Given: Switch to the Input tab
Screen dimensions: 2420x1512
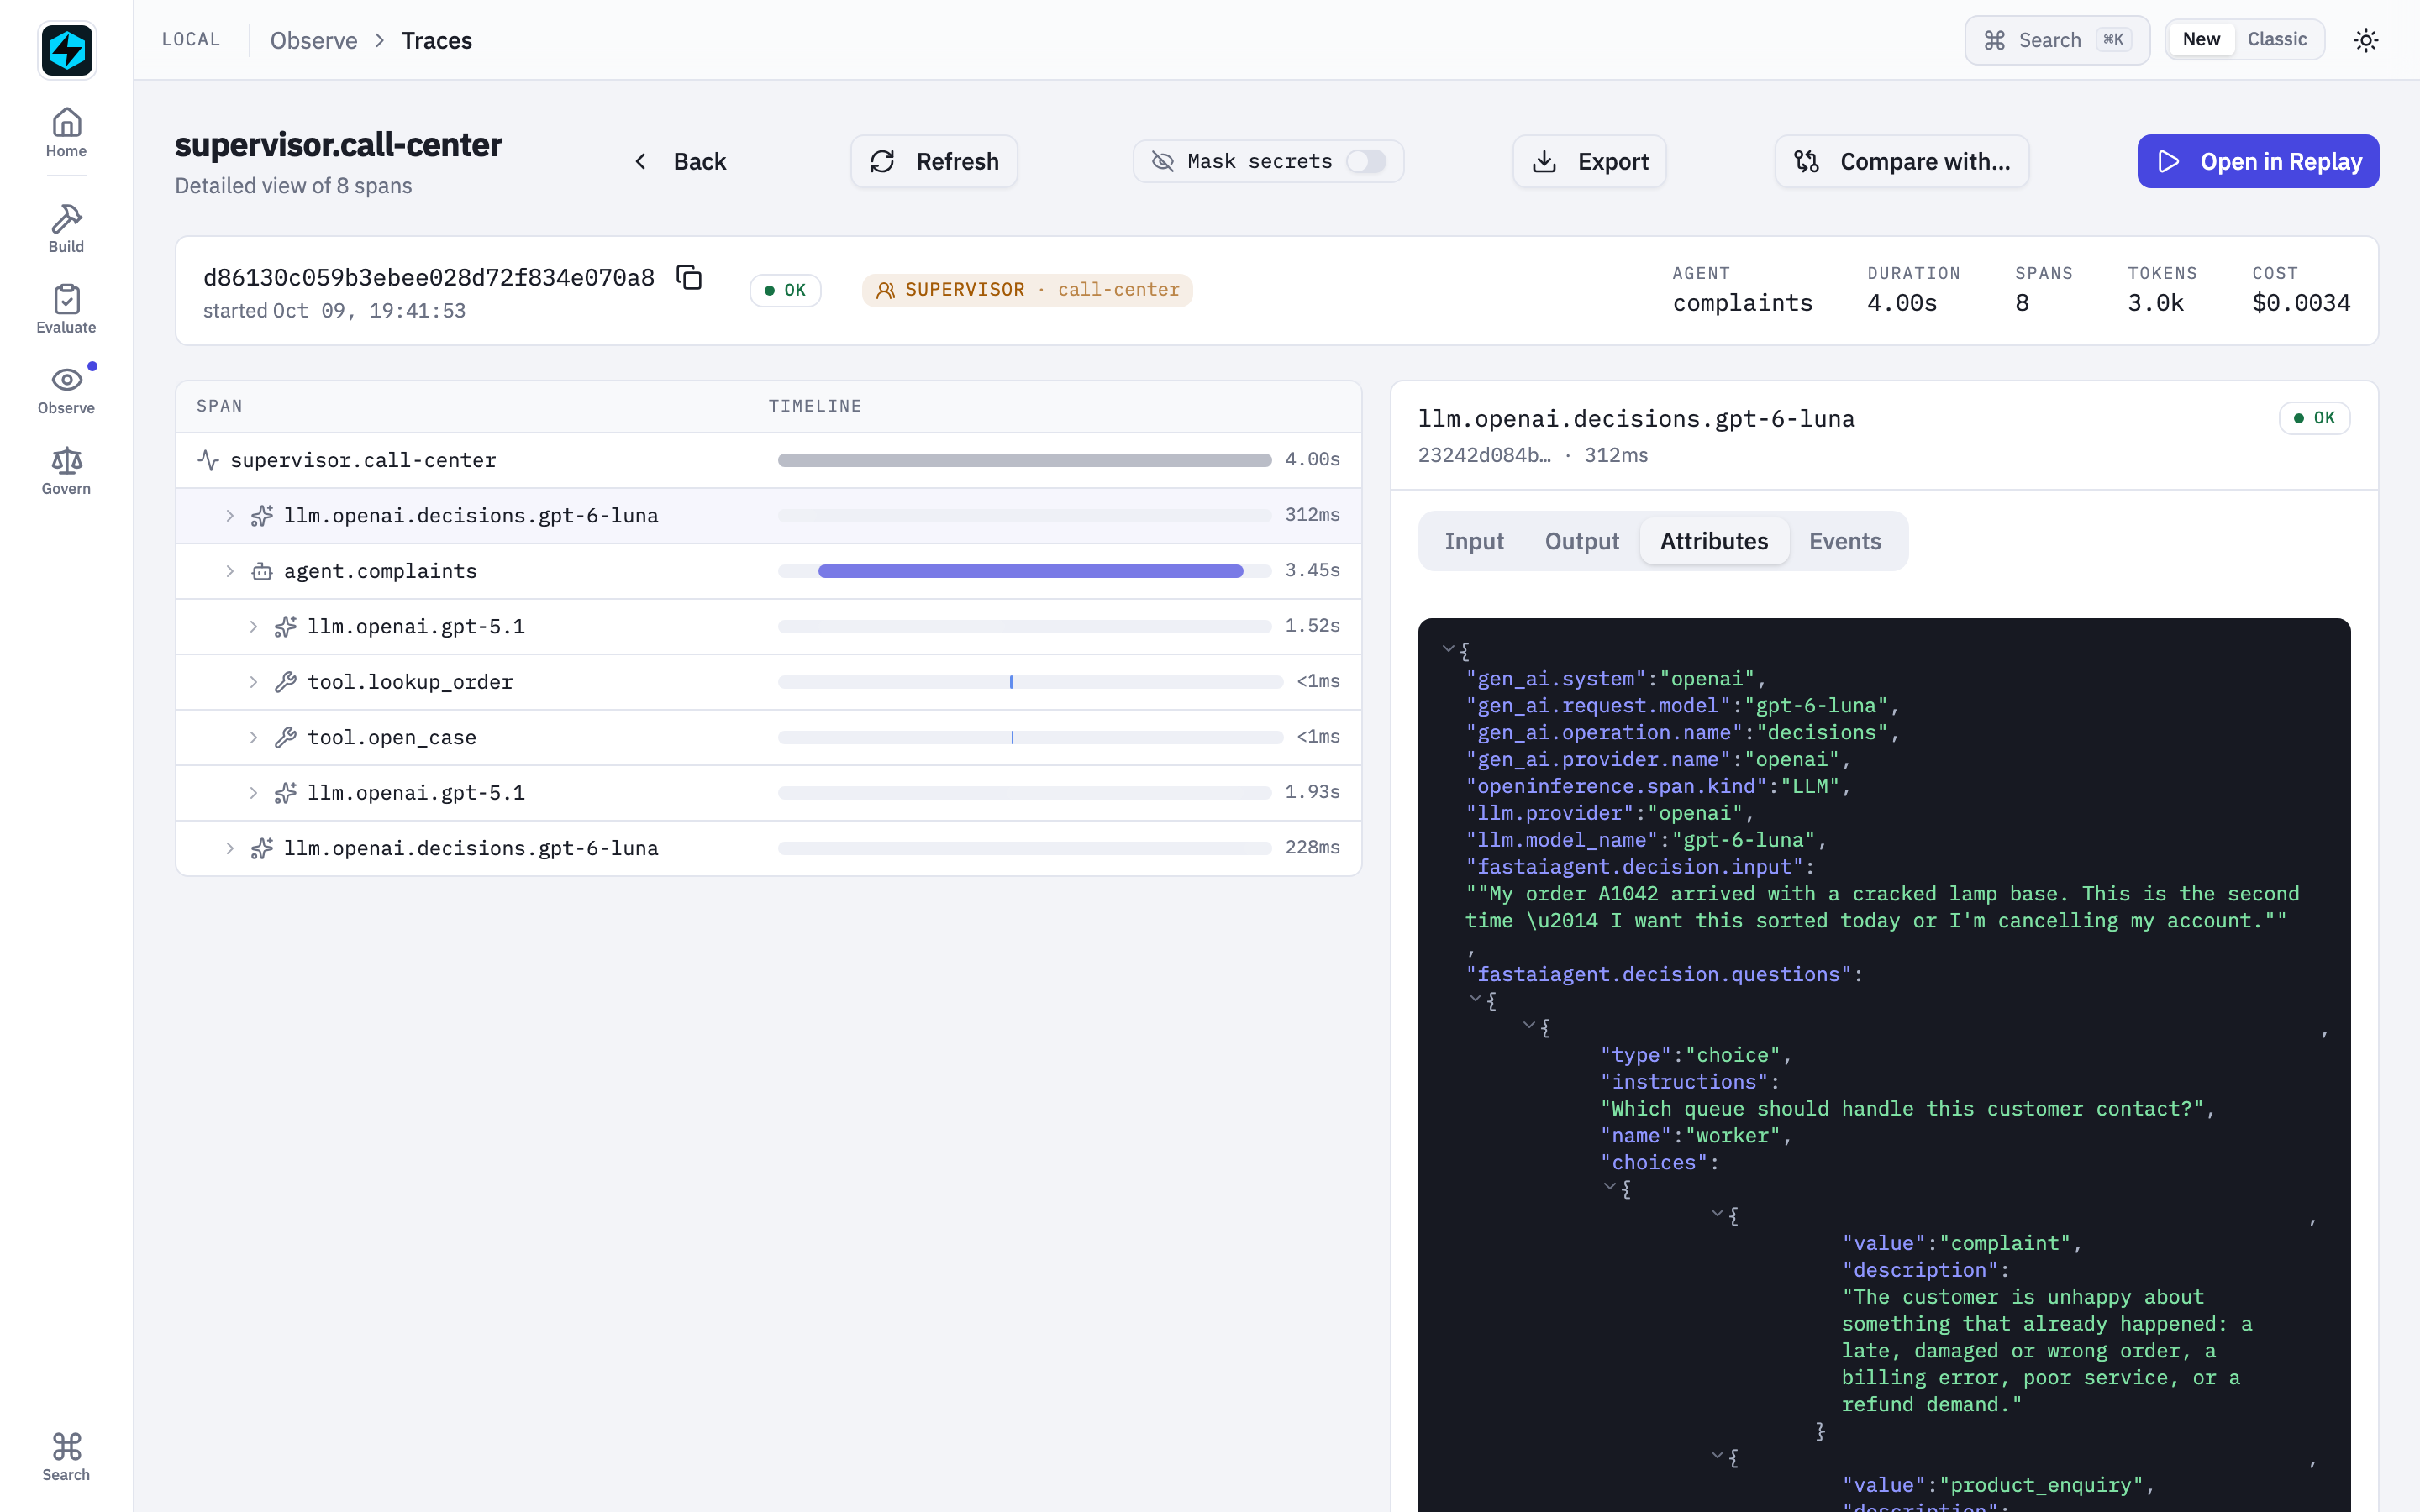Looking at the screenshot, I should tap(1474, 541).
